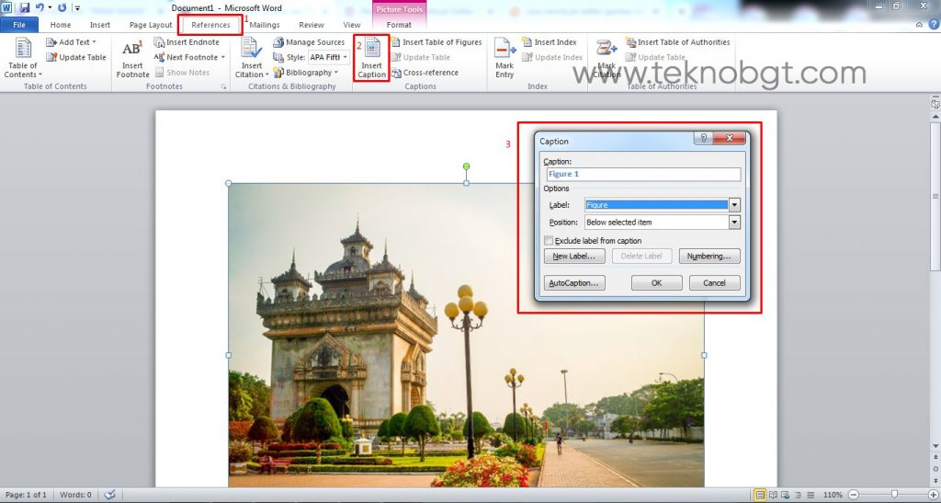Switch to the Insert tab
Viewport: 941px width, 503px height.
[100, 25]
